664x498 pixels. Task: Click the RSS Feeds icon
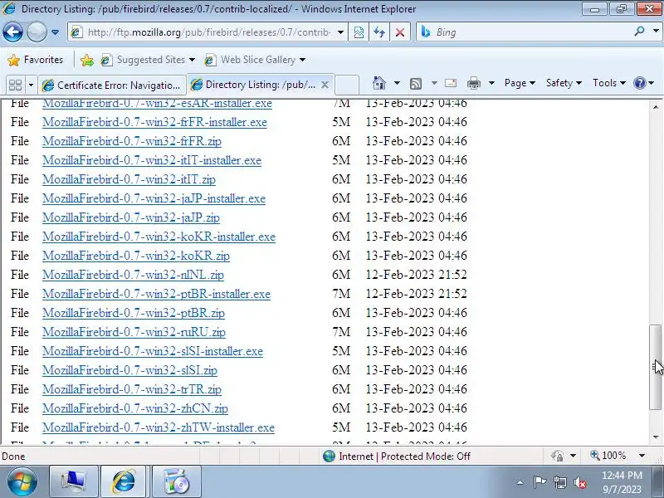[416, 84]
